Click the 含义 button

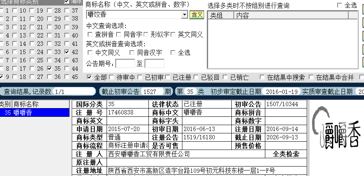(197, 15)
